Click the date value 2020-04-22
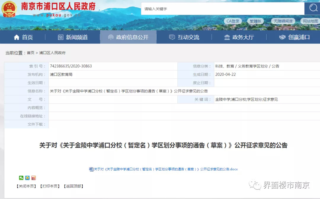The width and height of the screenshot is (320, 199). 225,75
